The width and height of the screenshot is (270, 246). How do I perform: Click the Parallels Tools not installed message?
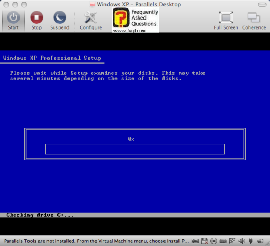(x=97, y=241)
